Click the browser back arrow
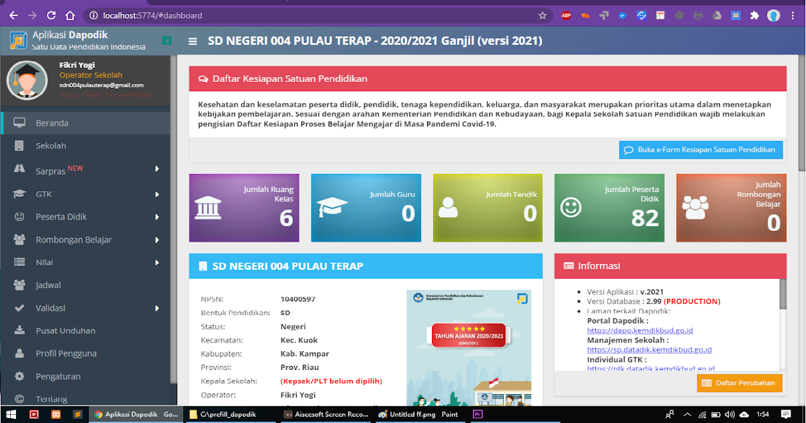806x423 pixels. [13, 15]
